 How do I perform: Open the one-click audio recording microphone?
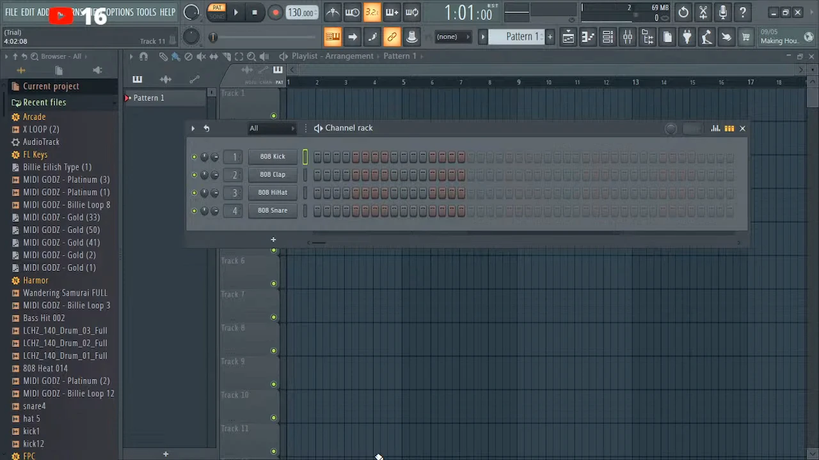723,12
